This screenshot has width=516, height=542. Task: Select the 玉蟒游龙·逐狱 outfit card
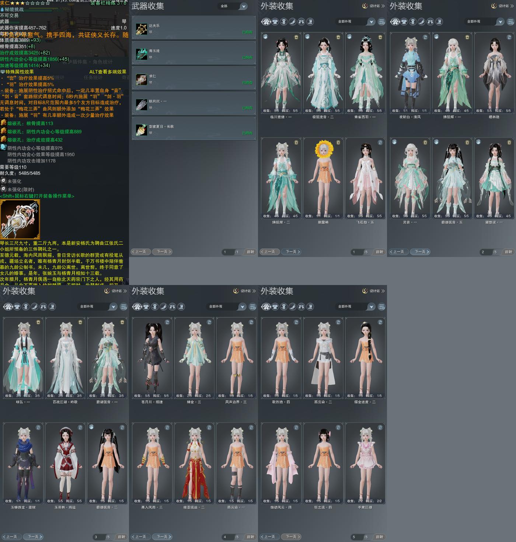[x=23, y=463]
